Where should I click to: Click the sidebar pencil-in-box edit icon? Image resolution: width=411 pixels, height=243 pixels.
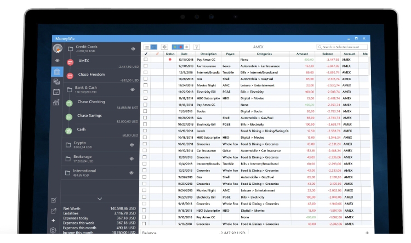(54, 200)
